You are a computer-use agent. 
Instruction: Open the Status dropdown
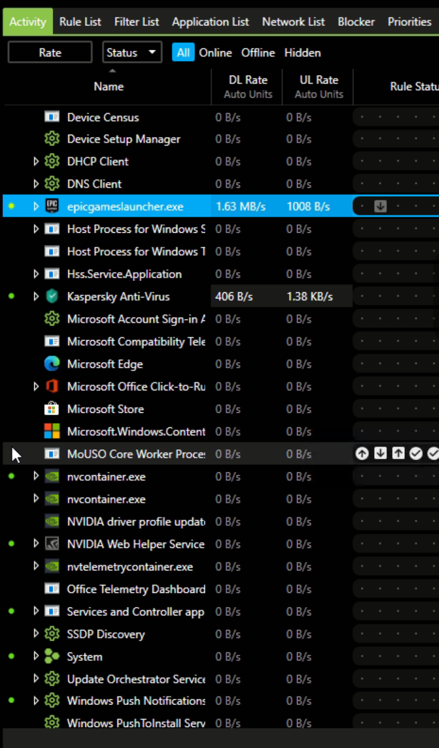coord(132,52)
